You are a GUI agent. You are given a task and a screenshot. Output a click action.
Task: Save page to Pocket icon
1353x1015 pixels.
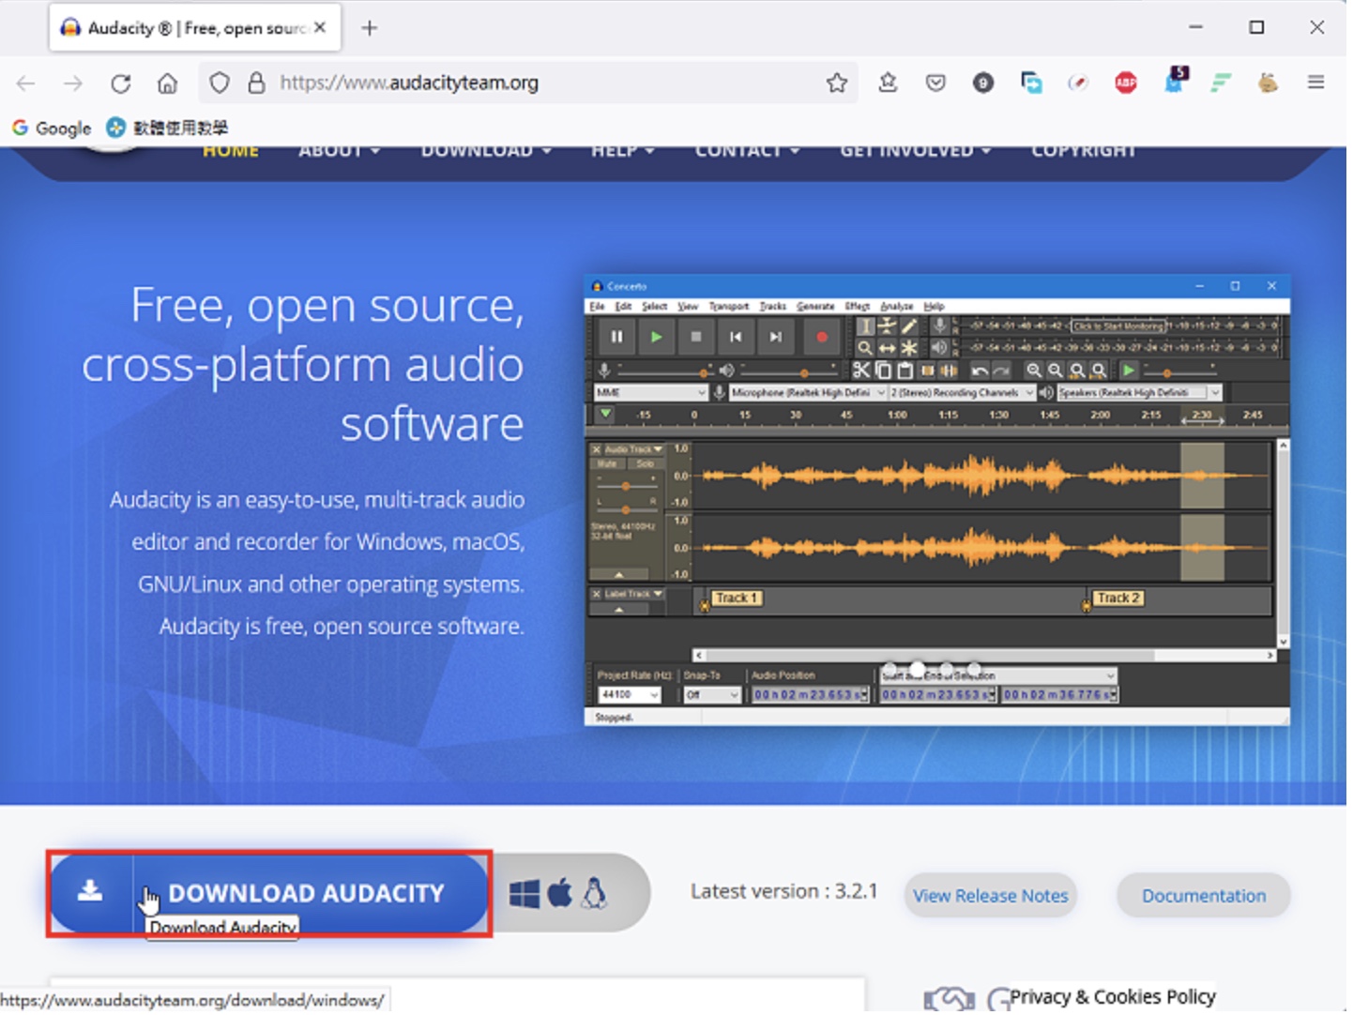pyautogui.click(x=935, y=83)
